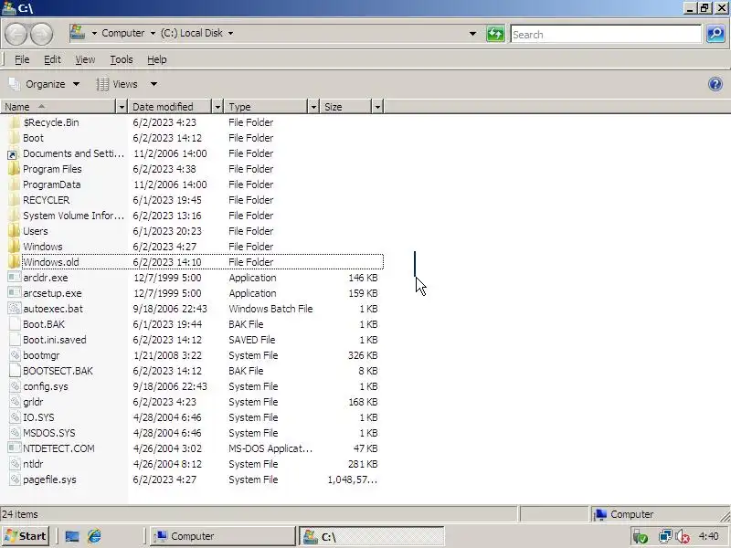
Task: Select the arcsetup.exe application icon
Action: (x=14, y=292)
